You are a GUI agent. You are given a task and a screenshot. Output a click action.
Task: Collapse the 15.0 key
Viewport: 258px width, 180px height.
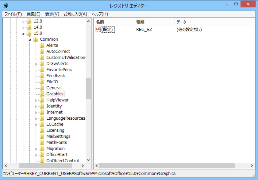point(23,33)
